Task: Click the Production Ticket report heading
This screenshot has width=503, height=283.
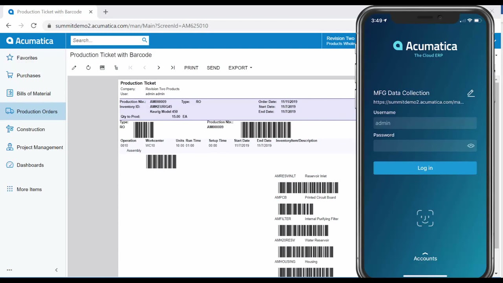Action: [x=138, y=83]
